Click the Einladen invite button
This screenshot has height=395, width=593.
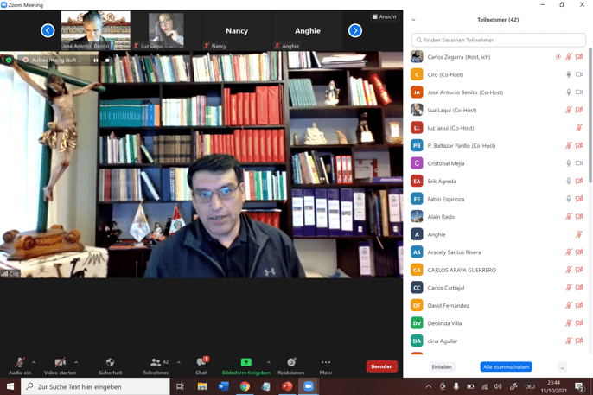click(x=442, y=367)
